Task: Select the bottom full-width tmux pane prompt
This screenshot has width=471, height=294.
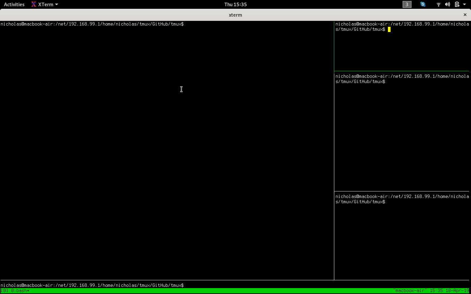Action: tap(92, 285)
